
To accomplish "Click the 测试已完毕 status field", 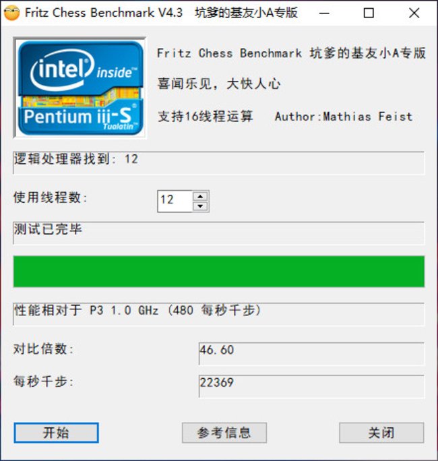I will [219, 233].
